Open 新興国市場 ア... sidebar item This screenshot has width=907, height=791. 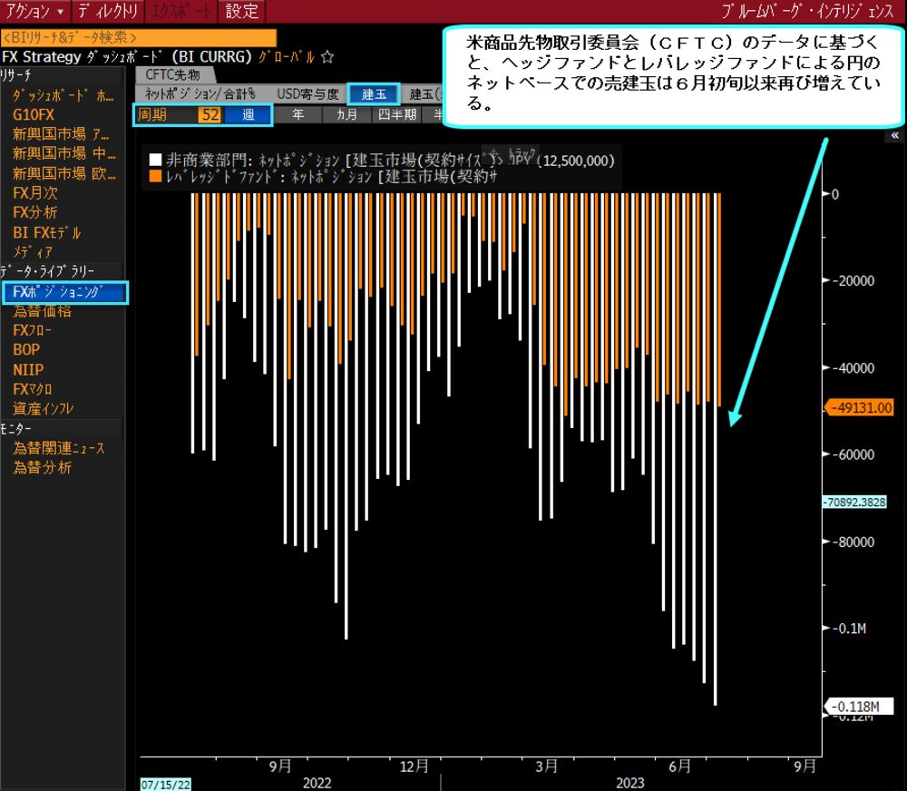62,134
